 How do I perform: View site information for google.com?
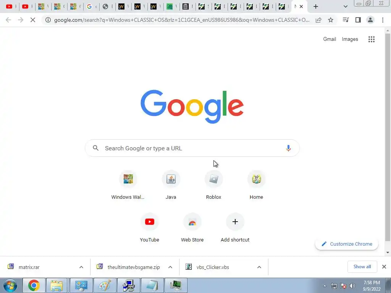(x=48, y=20)
